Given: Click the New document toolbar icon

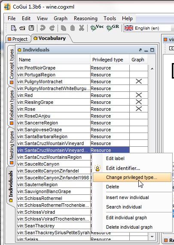Looking at the screenshot, I should pos(14,28).
